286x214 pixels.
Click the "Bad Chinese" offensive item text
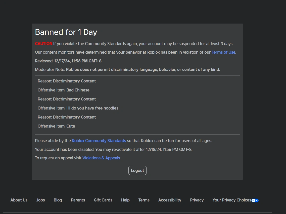[78, 90]
